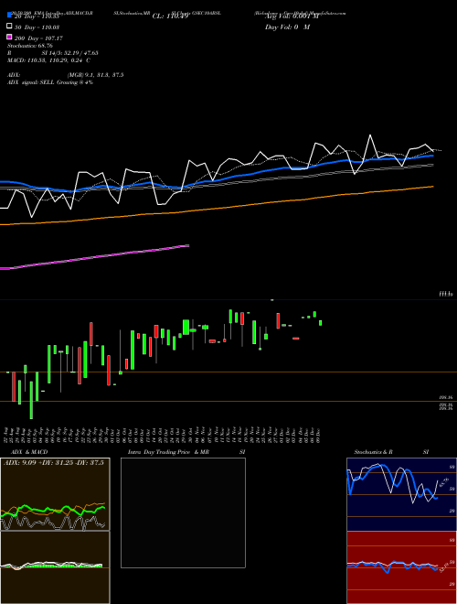This screenshot has width=457, height=604.
Task: Click the 'MACD: 110.53, 110.29, 0.24 C' readout
Action: tap(48, 60)
